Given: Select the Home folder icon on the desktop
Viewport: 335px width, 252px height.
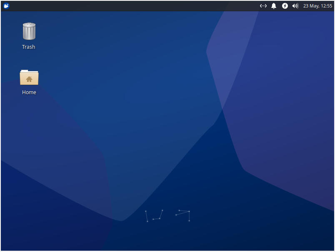Looking at the screenshot, I should [29, 78].
